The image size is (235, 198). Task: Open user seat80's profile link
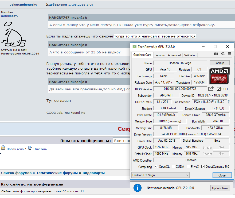(x=61, y=191)
